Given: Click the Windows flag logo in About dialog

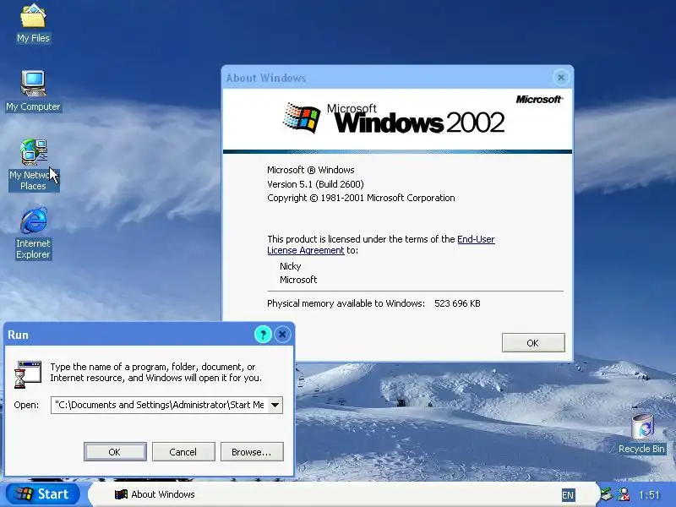Looking at the screenshot, I should pyautogui.click(x=302, y=117).
